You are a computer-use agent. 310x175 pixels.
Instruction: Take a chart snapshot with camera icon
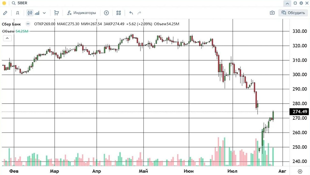[x=272, y=13]
